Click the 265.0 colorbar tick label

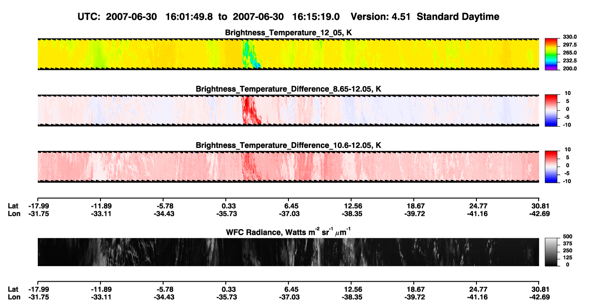(x=570, y=53)
